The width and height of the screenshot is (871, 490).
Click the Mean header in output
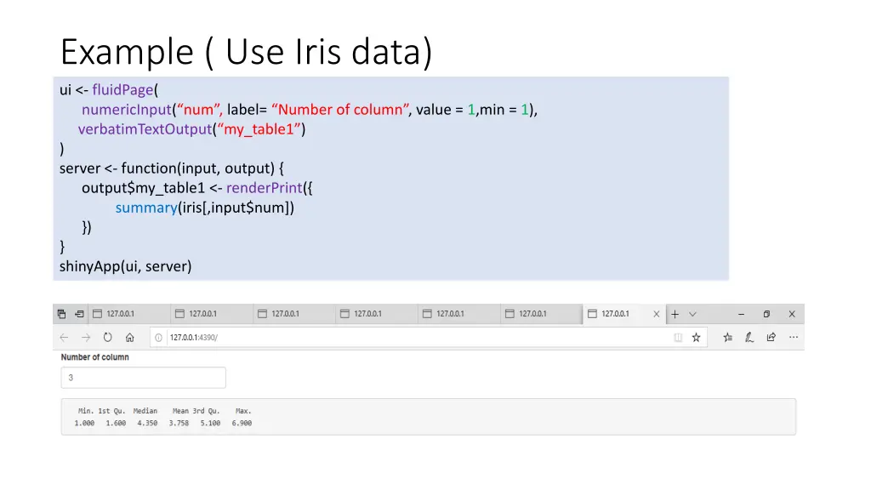[x=180, y=411]
